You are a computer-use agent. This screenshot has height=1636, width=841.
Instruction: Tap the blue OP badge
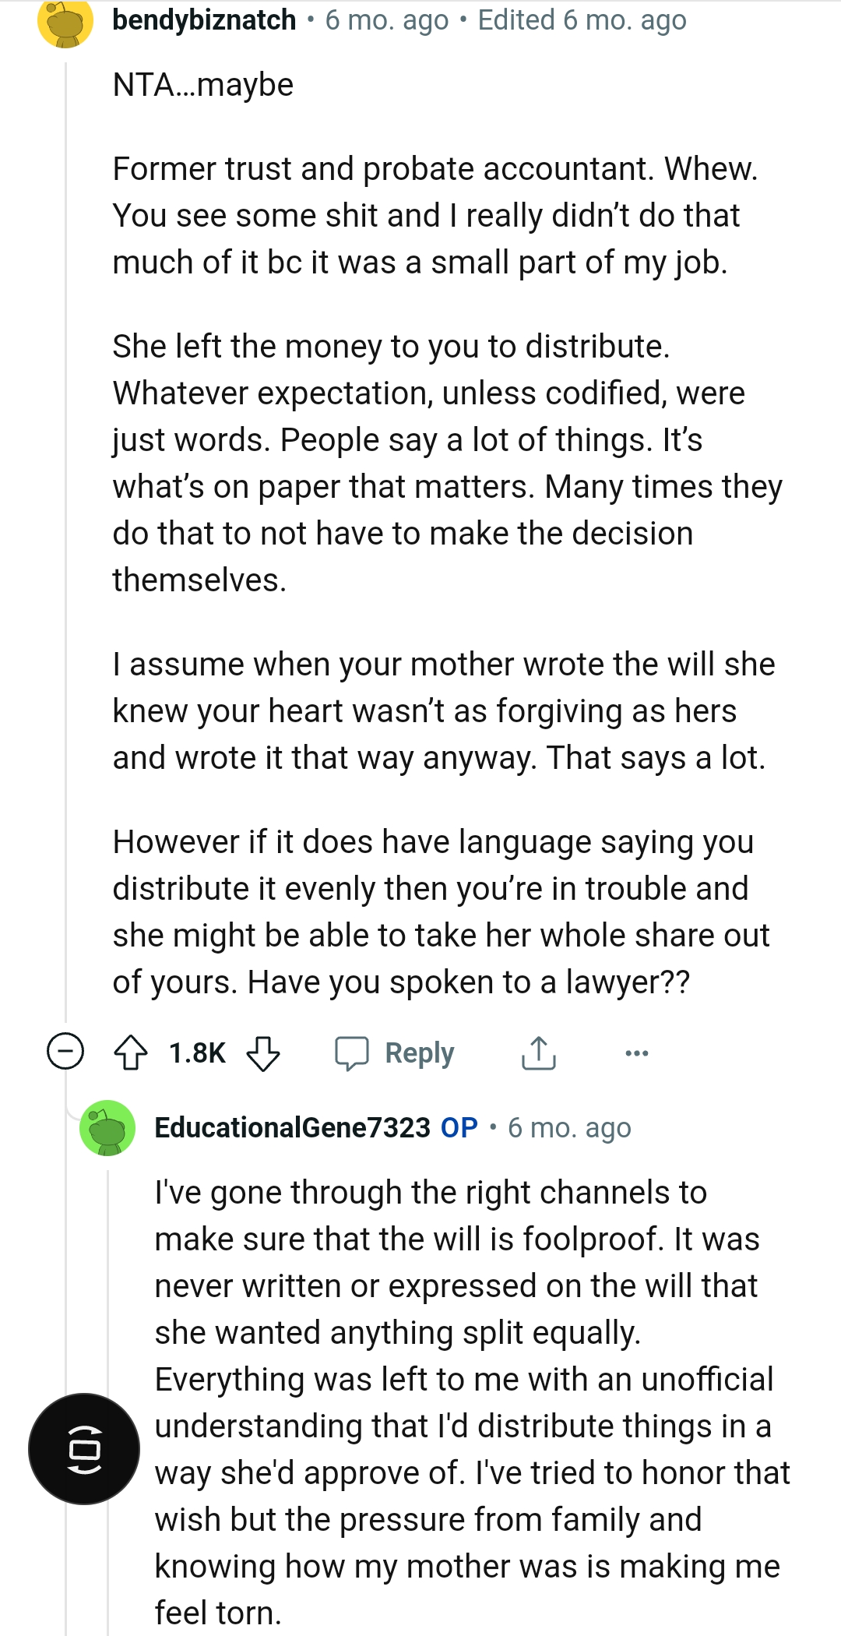click(x=459, y=1127)
